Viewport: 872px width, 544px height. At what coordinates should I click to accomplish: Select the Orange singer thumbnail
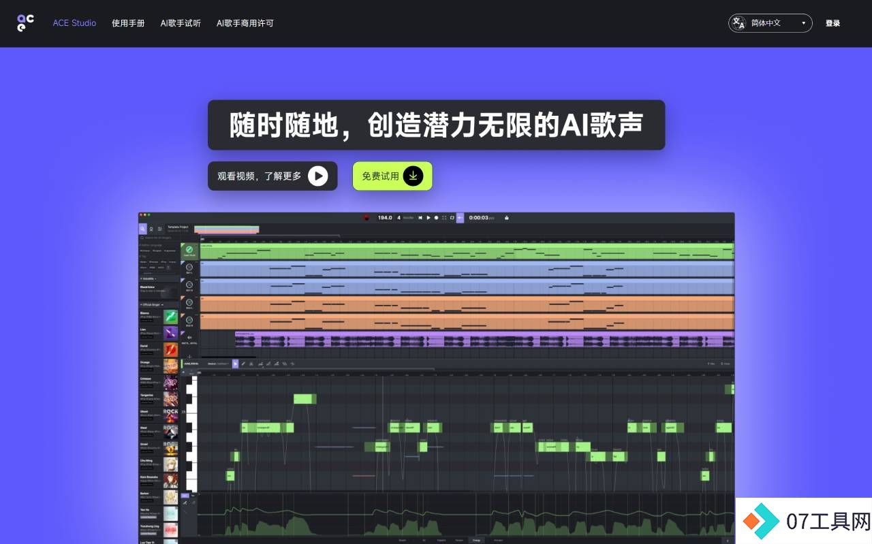tap(170, 366)
